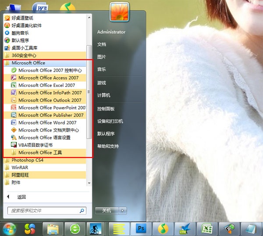Switch to Excel in the taskbar

(x=207, y=229)
